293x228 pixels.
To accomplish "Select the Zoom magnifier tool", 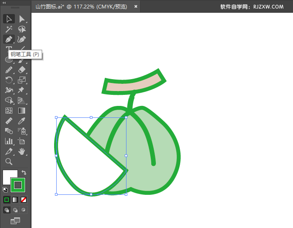I will click(x=9, y=162).
